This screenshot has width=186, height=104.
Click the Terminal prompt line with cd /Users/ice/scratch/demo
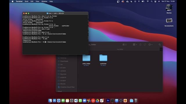tap(44, 42)
